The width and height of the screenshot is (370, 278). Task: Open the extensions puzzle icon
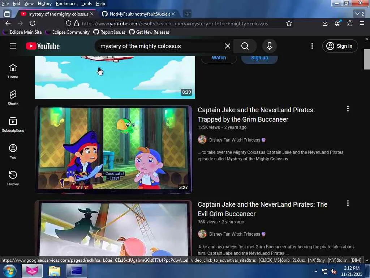[x=350, y=23]
